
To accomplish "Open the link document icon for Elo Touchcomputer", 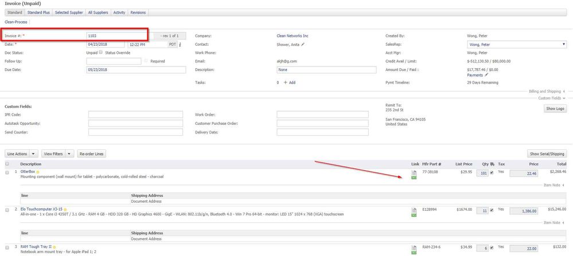I will [x=414, y=212].
